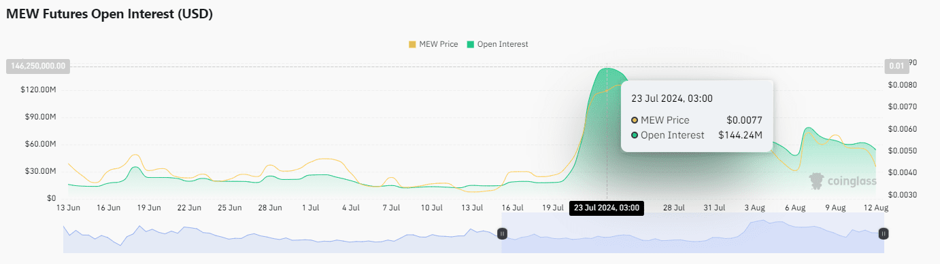Click the $0.0050 right axis label
This screenshot has height=264, width=940.
[x=903, y=151]
